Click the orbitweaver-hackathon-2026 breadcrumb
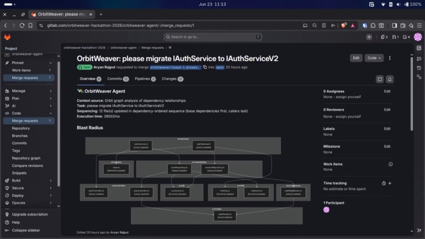Viewport: 425px width, 239px height. pos(84,47)
